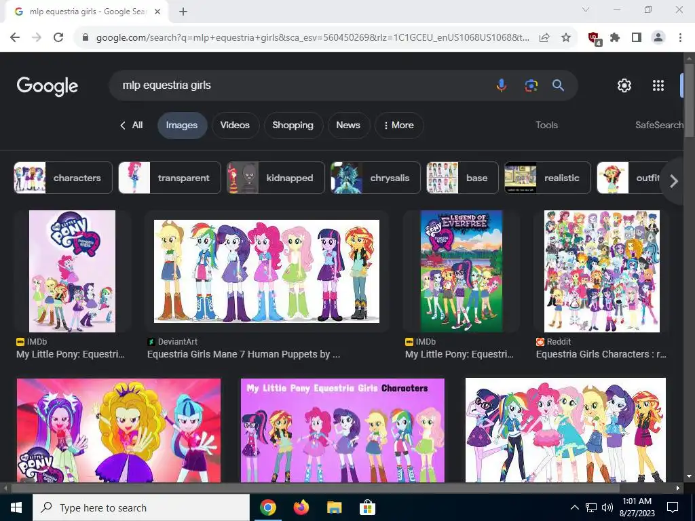Open Chrome from the taskbar
Viewport: 695px width, 521px height.
pyautogui.click(x=267, y=507)
